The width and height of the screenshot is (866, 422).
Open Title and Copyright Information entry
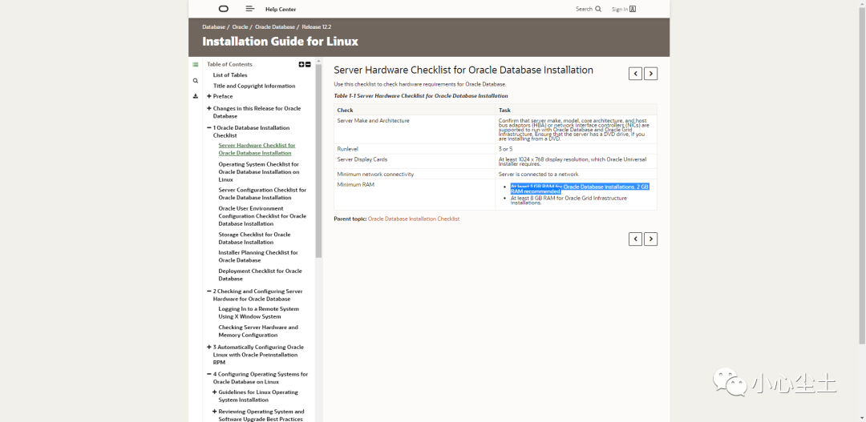pos(254,86)
